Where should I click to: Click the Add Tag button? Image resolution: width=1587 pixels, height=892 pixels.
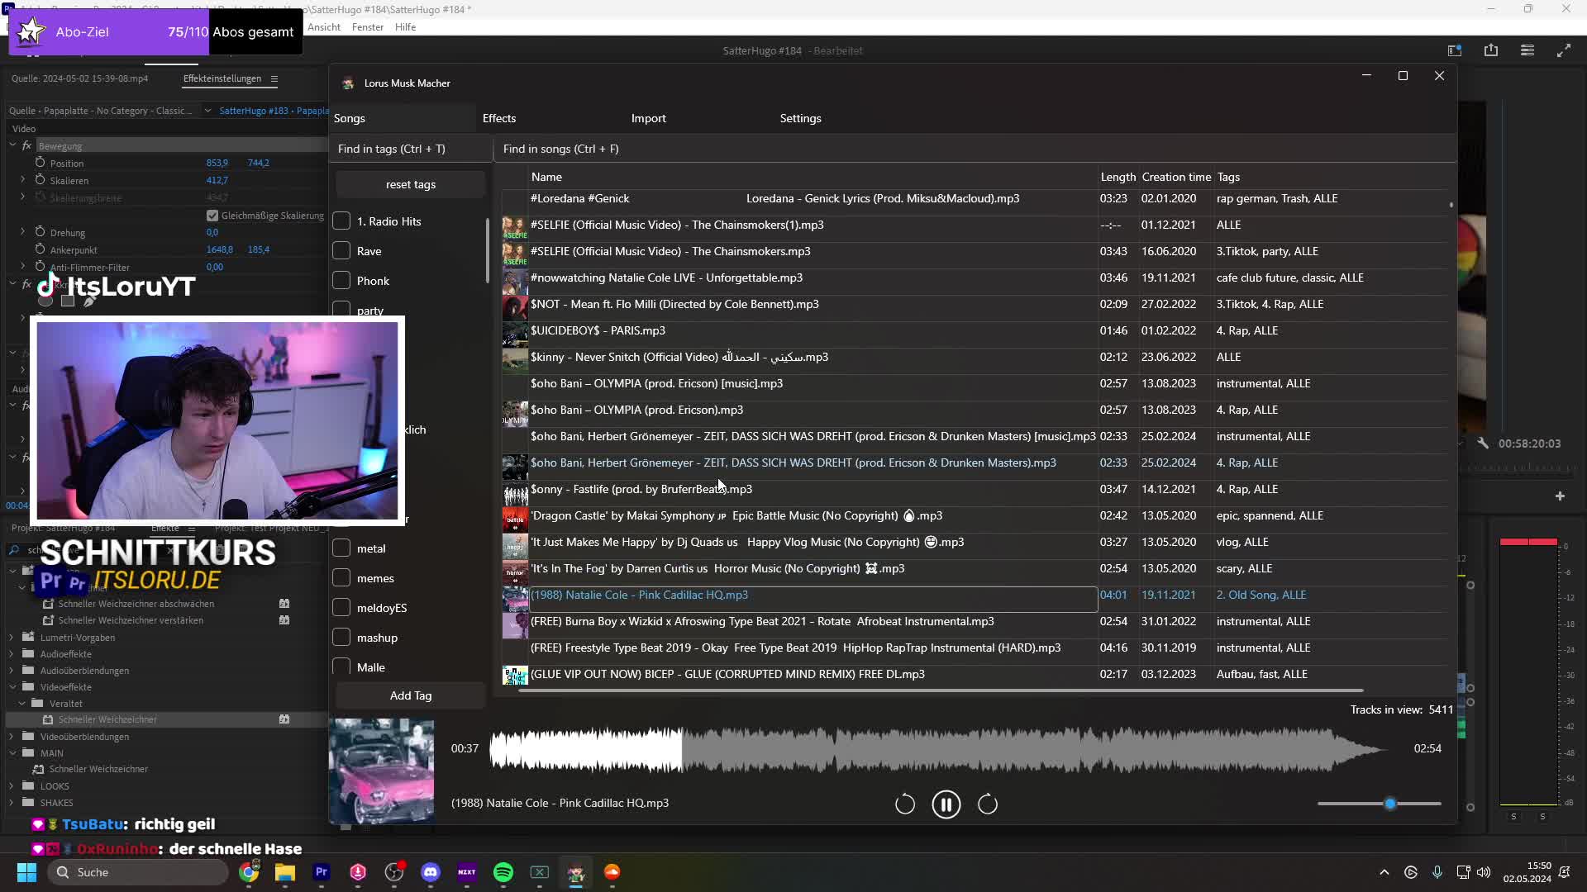(411, 695)
